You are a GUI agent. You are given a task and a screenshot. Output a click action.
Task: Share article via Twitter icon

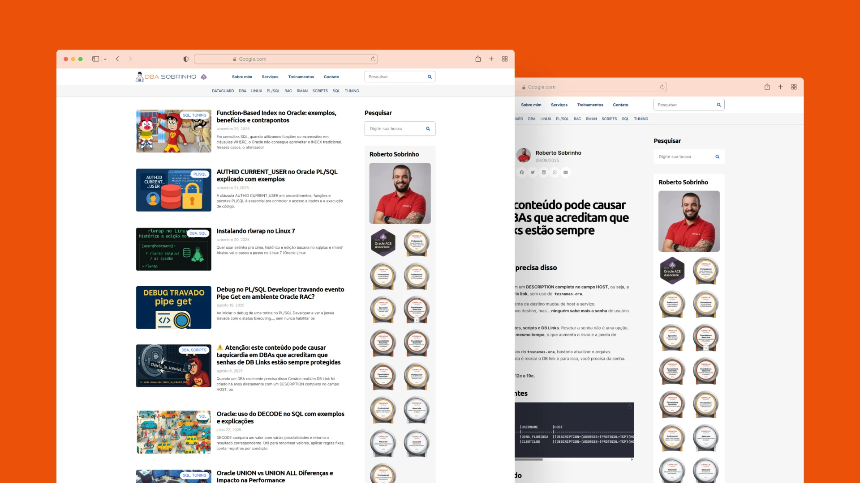point(533,172)
